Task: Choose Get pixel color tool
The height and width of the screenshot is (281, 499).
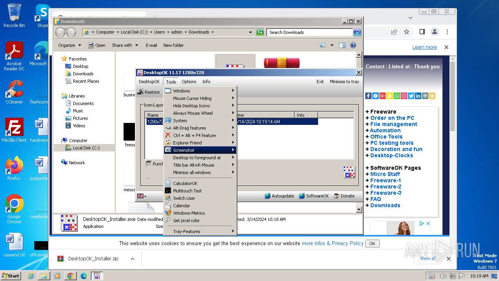Action: pyautogui.click(x=200, y=221)
